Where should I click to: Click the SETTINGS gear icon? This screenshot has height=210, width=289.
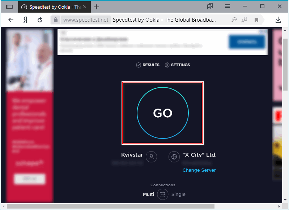[167, 65]
